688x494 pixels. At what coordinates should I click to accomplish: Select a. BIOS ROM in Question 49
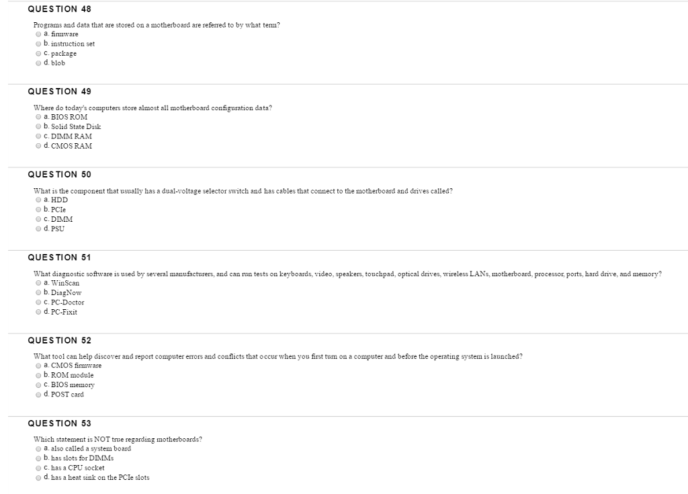(x=39, y=117)
